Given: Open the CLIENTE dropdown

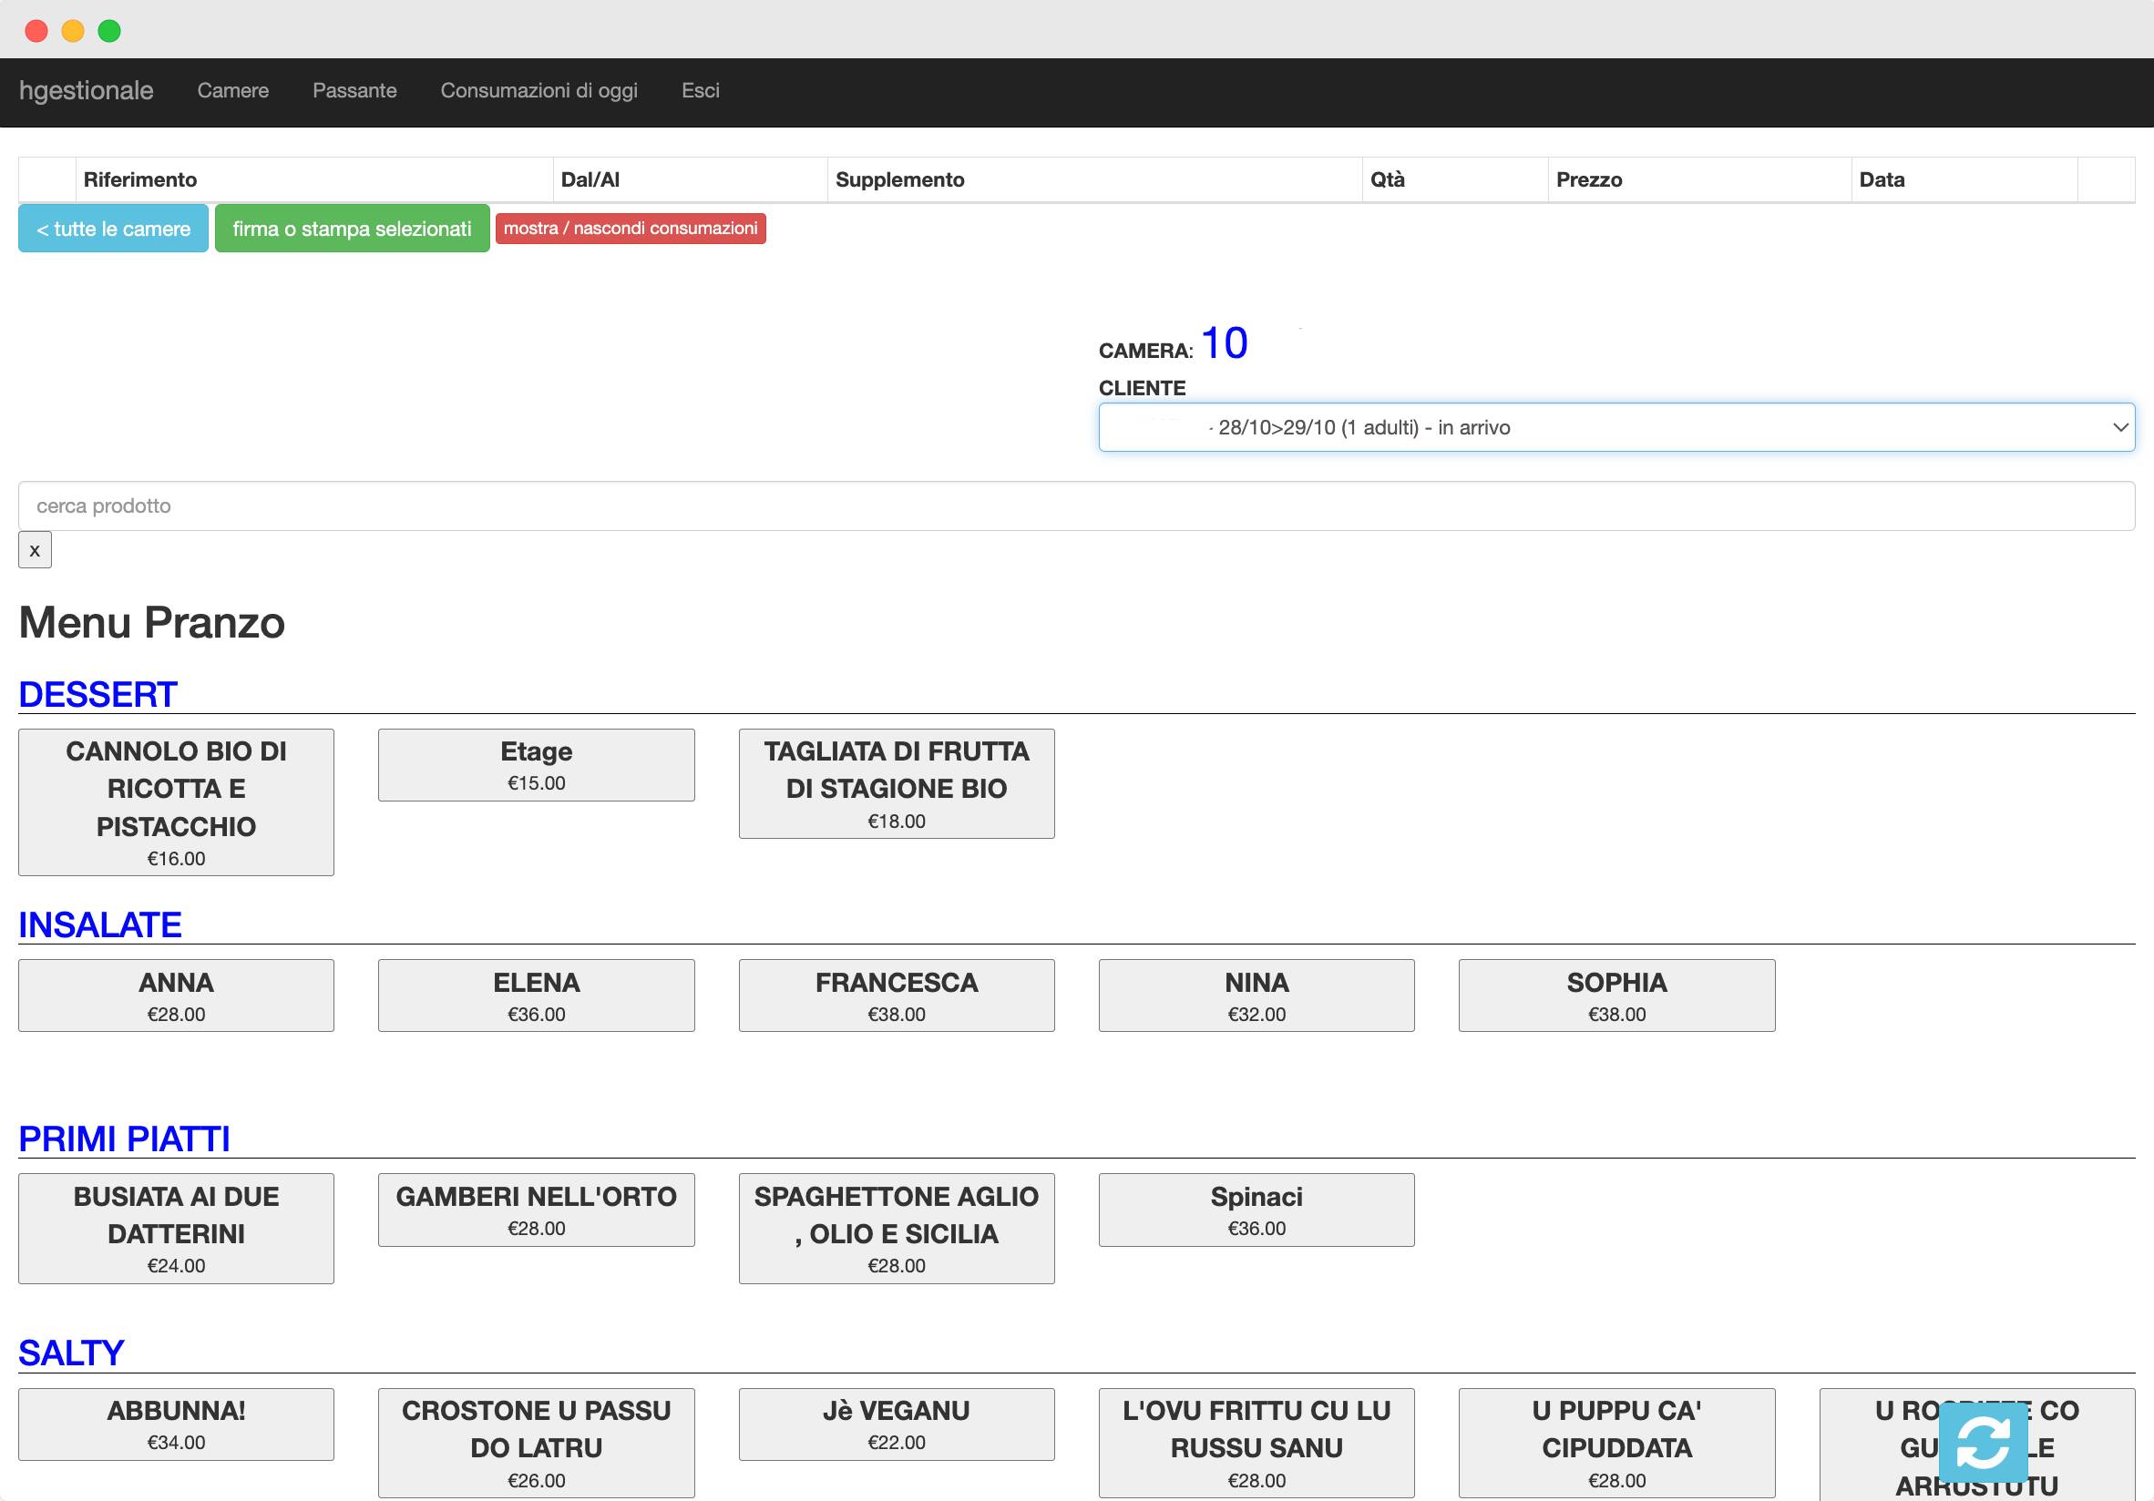Looking at the screenshot, I should click(x=1616, y=427).
